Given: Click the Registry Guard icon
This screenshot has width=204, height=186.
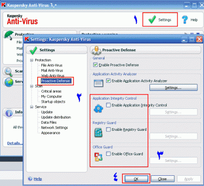Looking at the screenshot, I should (x=98, y=132).
